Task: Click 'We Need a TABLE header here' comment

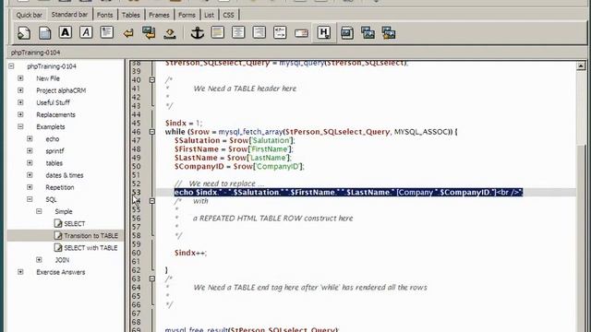Action: [245, 89]
